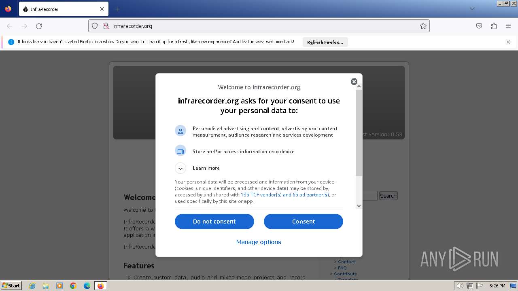
Task: Click the address bar URL field
Action: coord(259,26)
